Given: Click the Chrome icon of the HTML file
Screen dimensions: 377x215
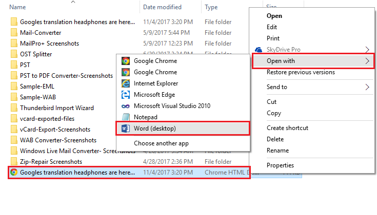Looking at the screenshot, I should click(14, 173).
